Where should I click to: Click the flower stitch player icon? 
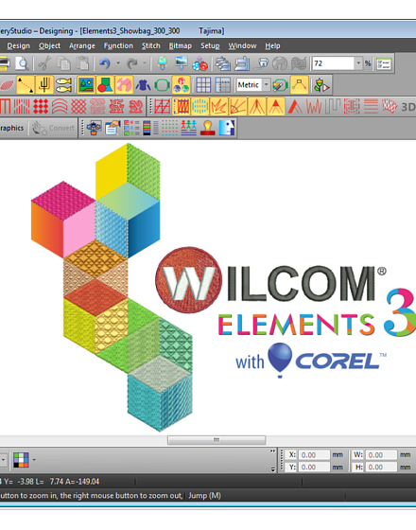pyautogui.click(x=321, y=84)
